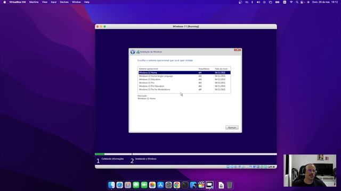Viewport: 341px width, 191px height.
Task: Click the date and time in menu bar
Action: [x=325, y=2]
